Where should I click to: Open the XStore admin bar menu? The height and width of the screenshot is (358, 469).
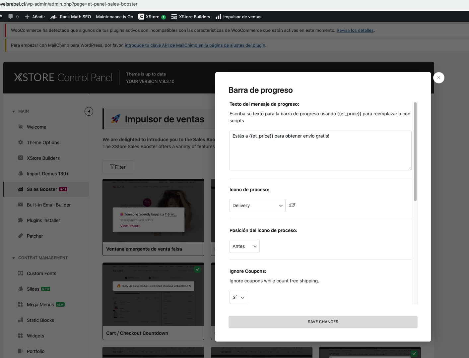click(152, 17)
